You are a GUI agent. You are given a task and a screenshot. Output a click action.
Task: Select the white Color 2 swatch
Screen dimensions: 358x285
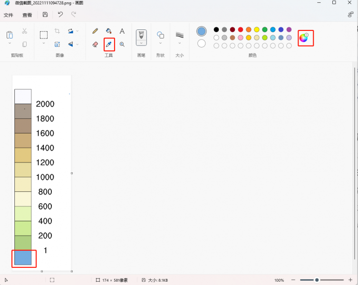coord(202,43)
